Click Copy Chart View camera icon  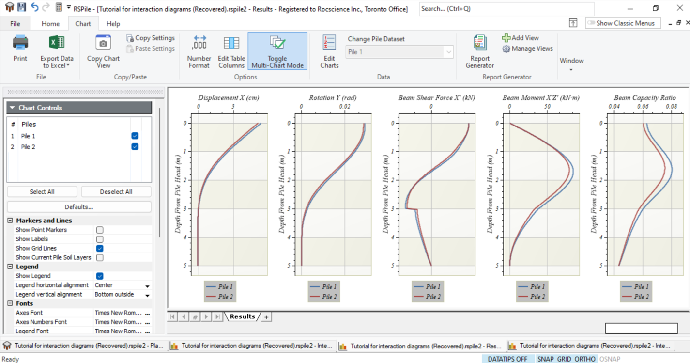coord(103,43)
